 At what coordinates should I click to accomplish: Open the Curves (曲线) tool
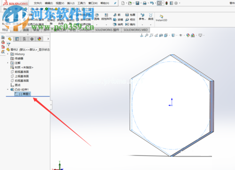tap(151, 17)
